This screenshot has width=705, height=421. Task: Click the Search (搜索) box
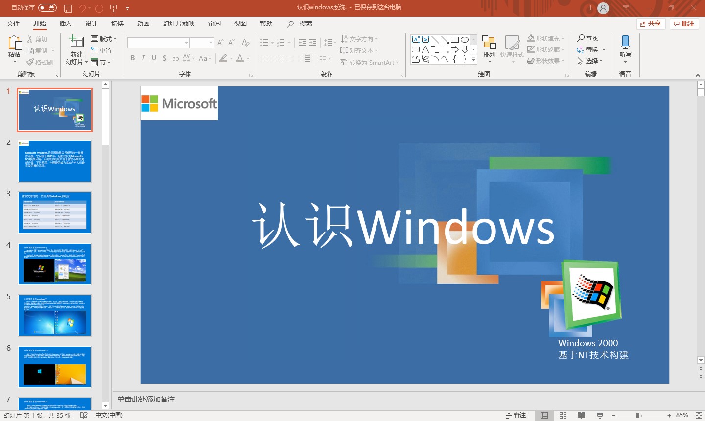tap(300, 23)
